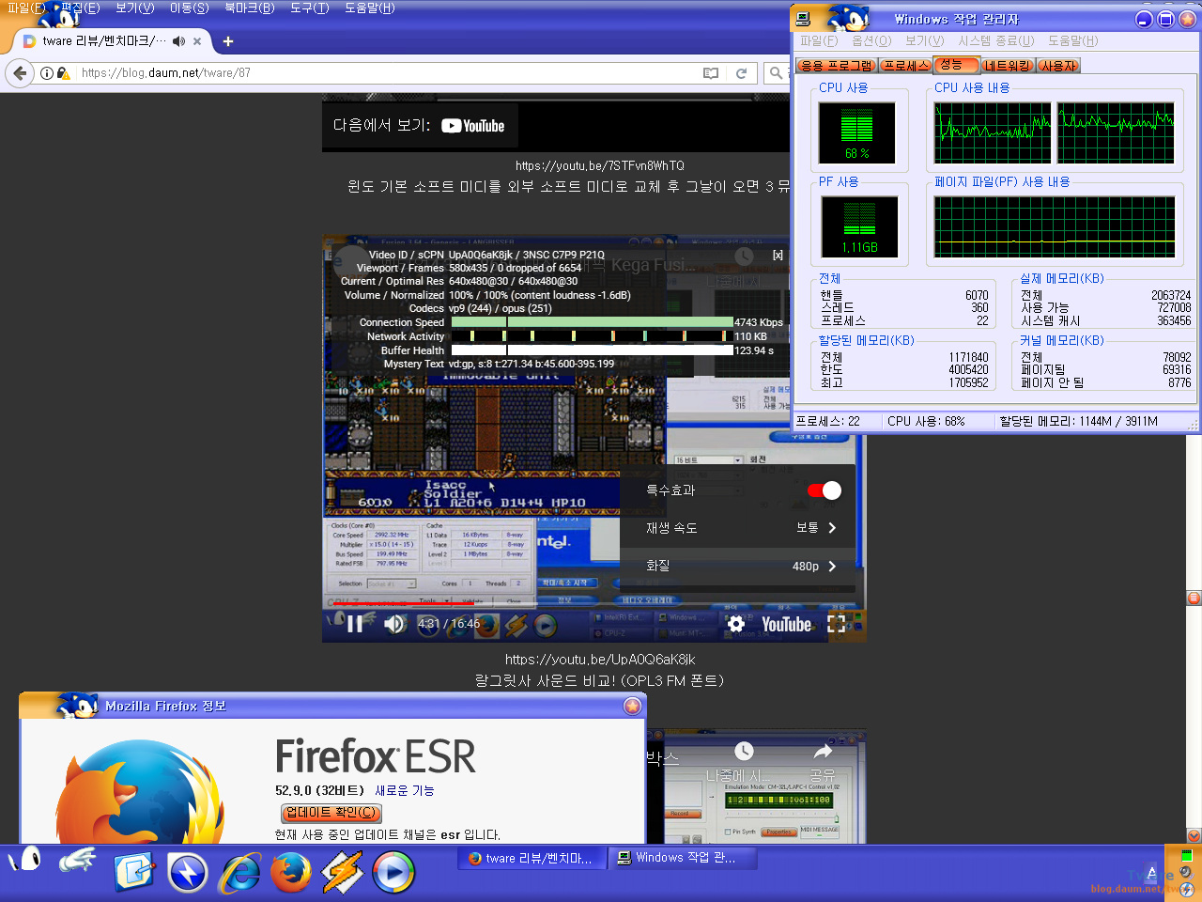Click the magnifier search icon in Firefox toolbar
1202x902 pixels.
pyautogui.click(x=776, y=73)
